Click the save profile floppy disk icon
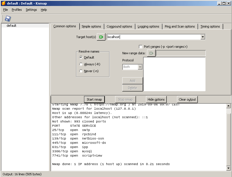The image size is (232, 177). [x=8, y=18]
